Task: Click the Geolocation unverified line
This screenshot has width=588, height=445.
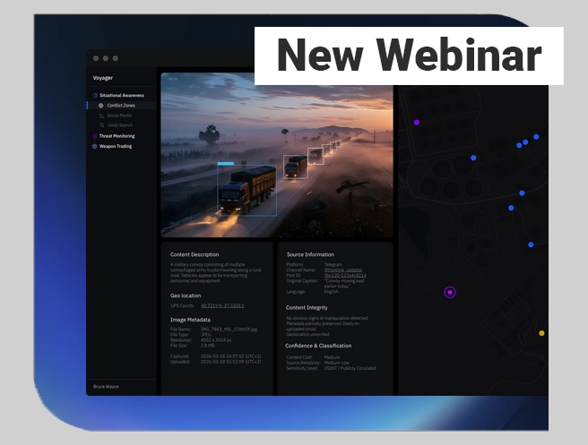Action: [x=307, y=335]
